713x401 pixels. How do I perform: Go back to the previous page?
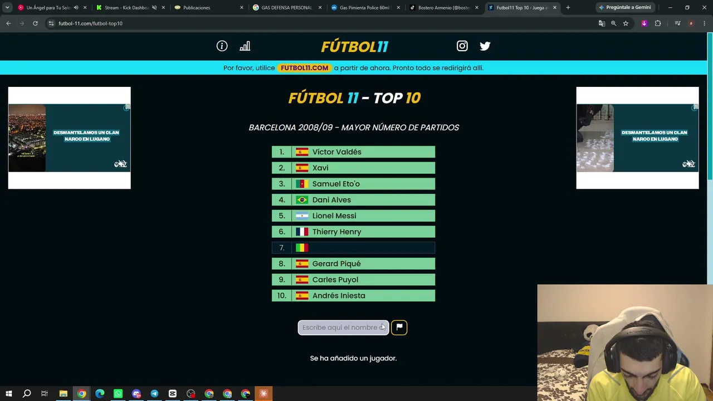[x=8, y=23]
